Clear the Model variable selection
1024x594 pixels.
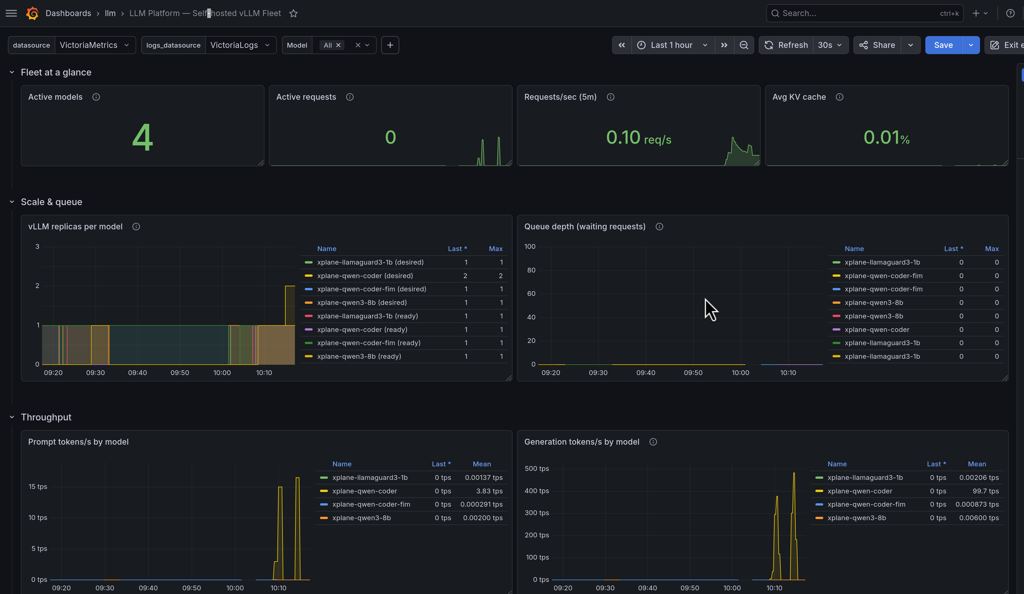click(357, 45)
